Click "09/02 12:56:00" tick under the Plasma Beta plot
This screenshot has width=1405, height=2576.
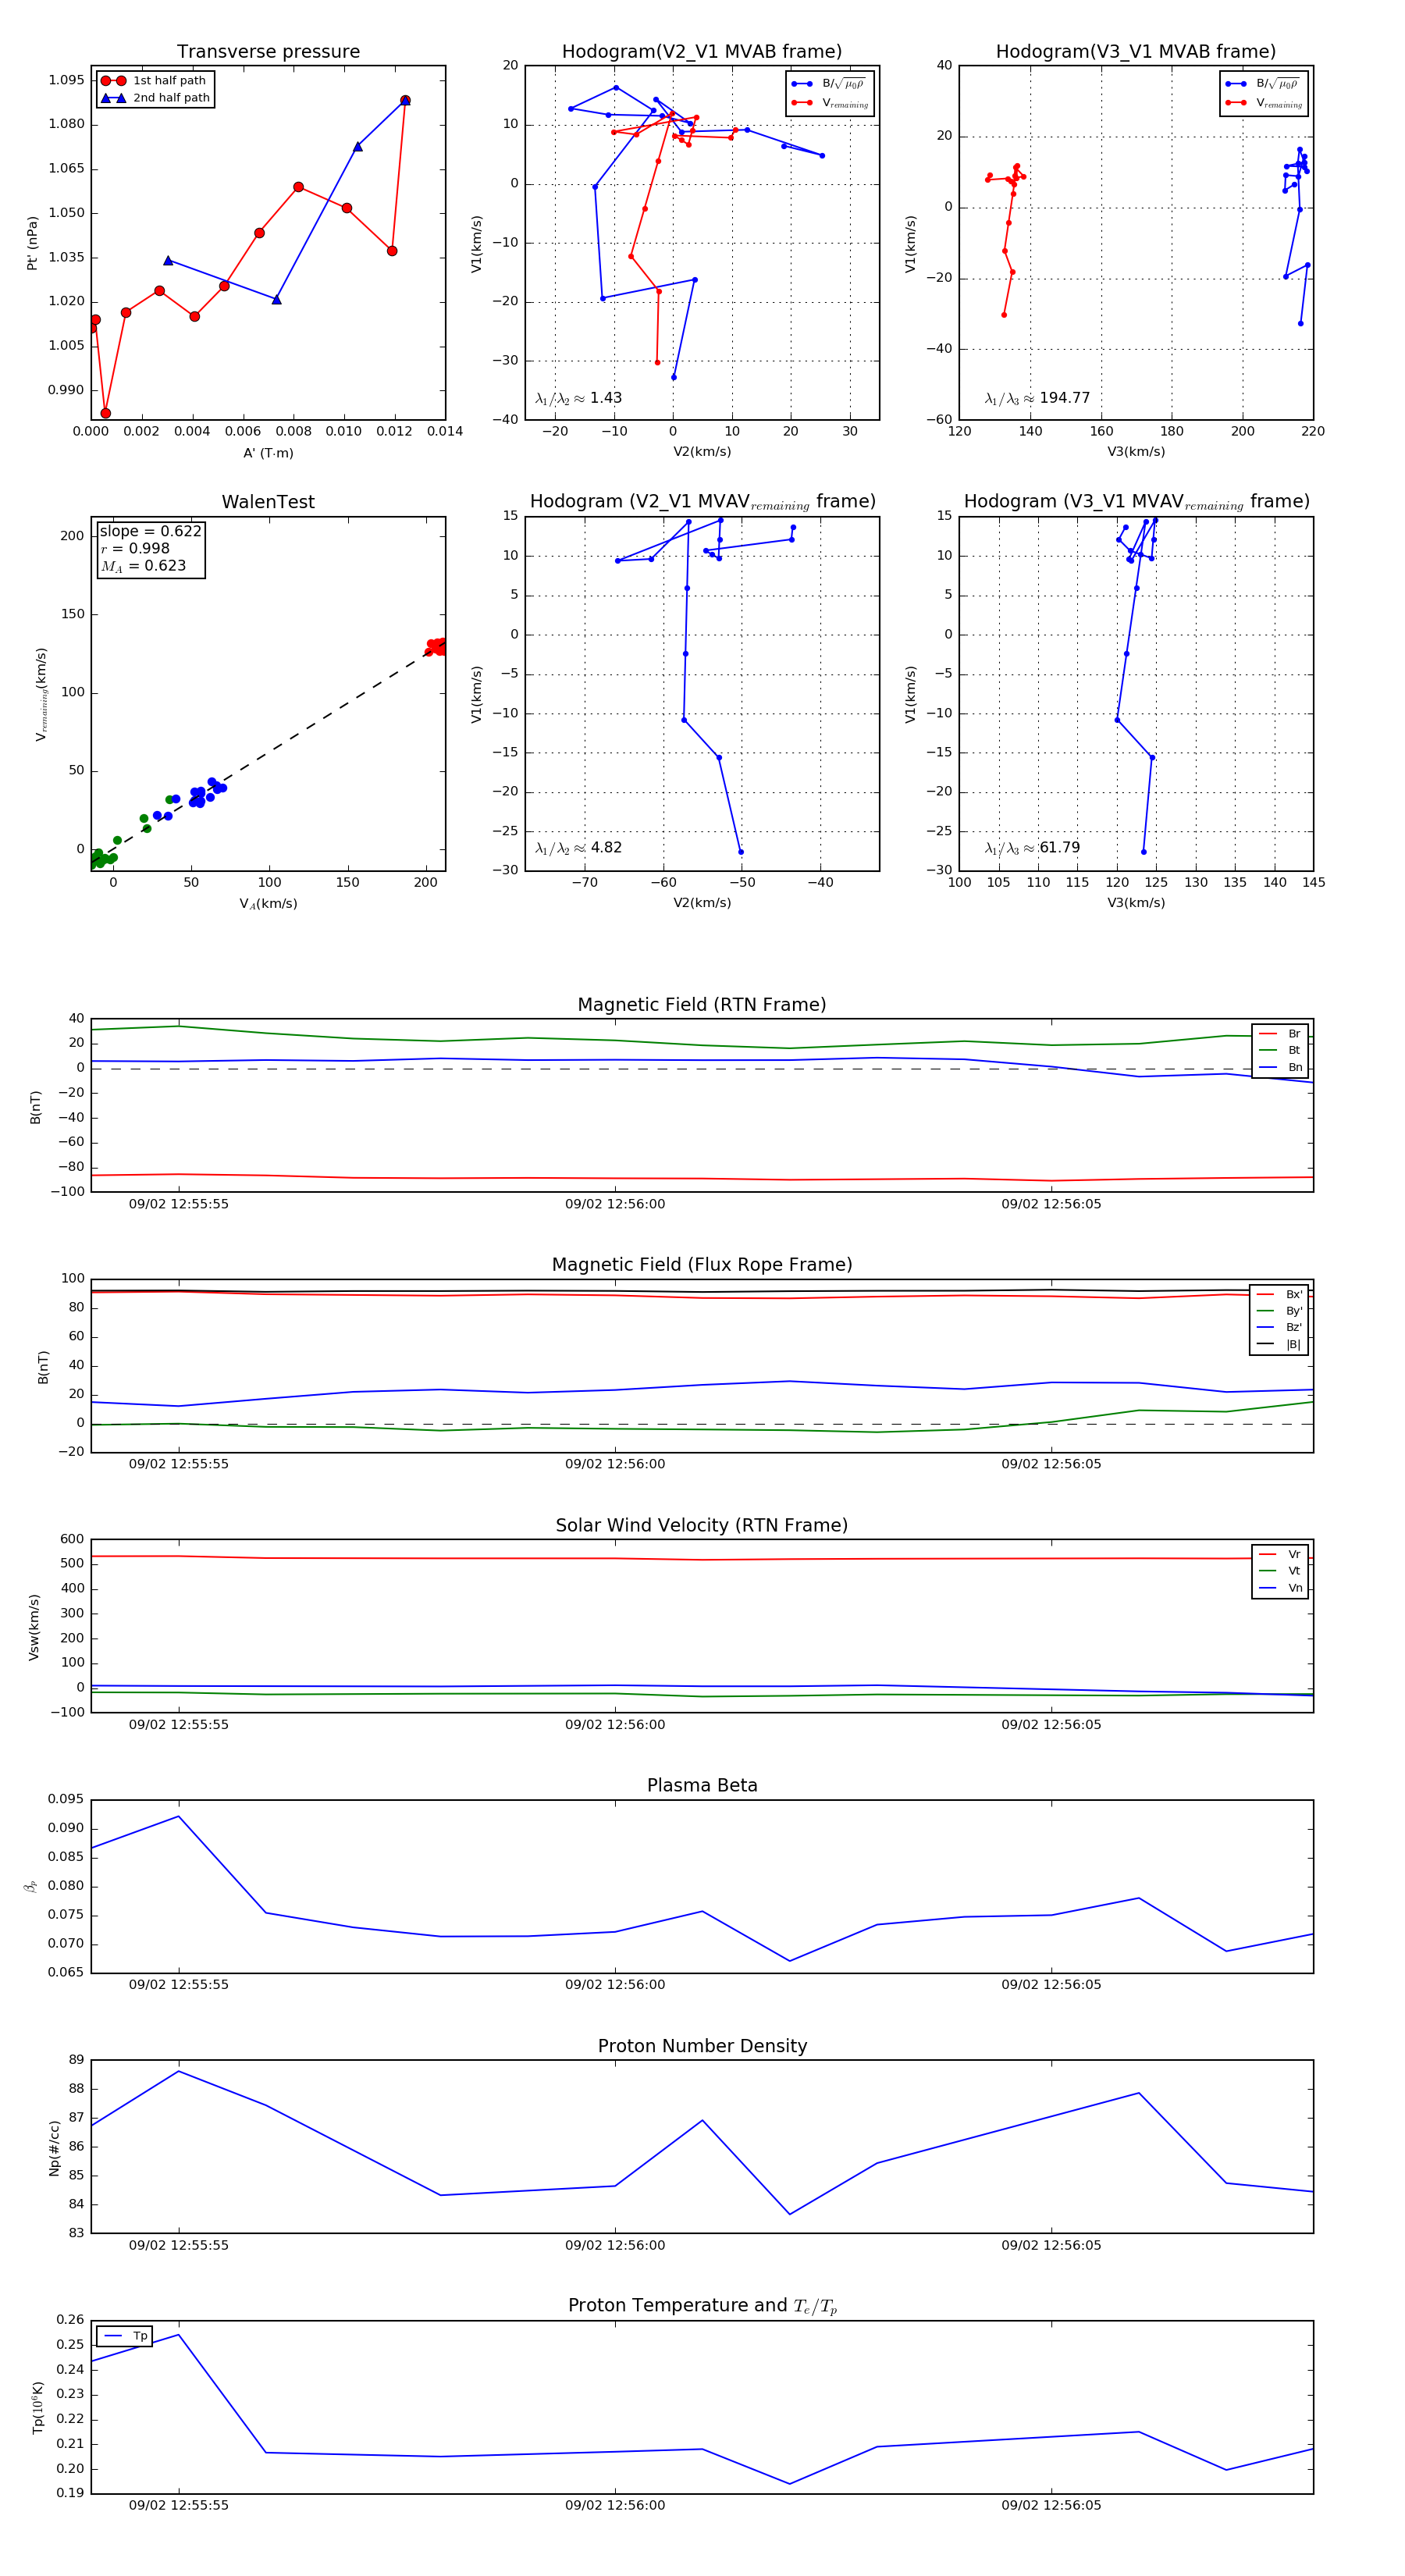(x=615, y=1985)
